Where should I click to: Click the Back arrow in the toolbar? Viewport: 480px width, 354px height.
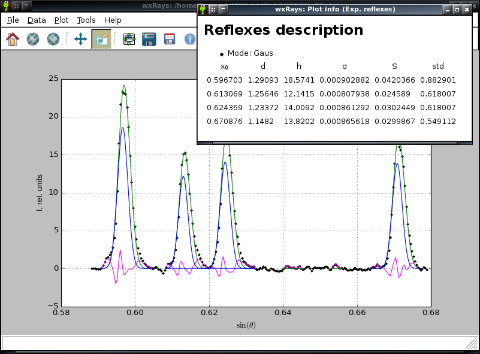[x=34, y=40]
